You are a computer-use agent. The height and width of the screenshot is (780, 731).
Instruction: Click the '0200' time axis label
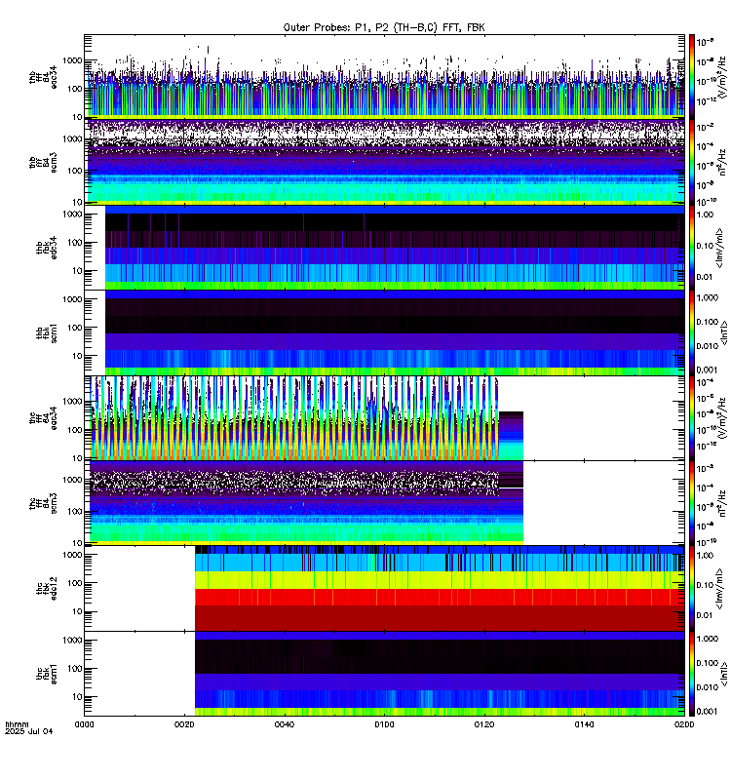[x=684, y=724]
